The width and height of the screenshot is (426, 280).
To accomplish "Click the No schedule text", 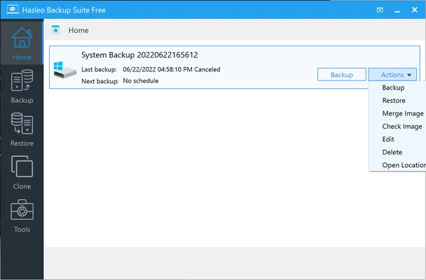I will pyautogui.click(x=140, y=81).
